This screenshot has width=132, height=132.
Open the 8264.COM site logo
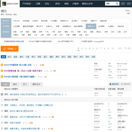10,4
